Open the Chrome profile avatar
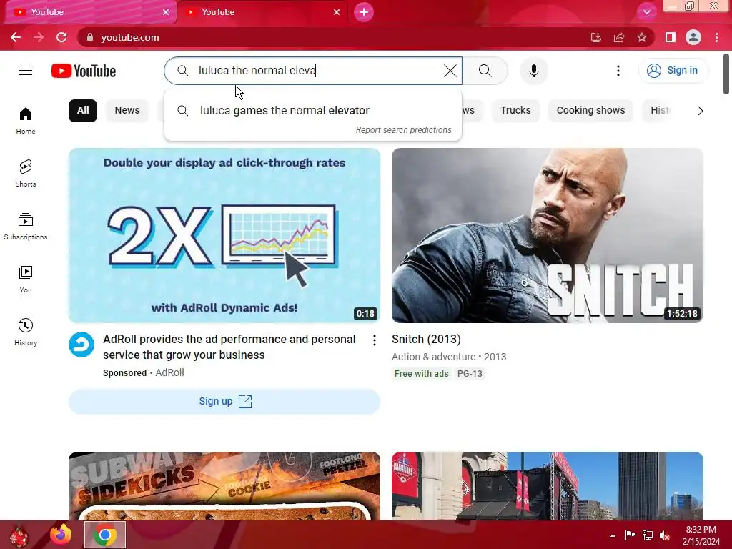 tap(693, 37)
